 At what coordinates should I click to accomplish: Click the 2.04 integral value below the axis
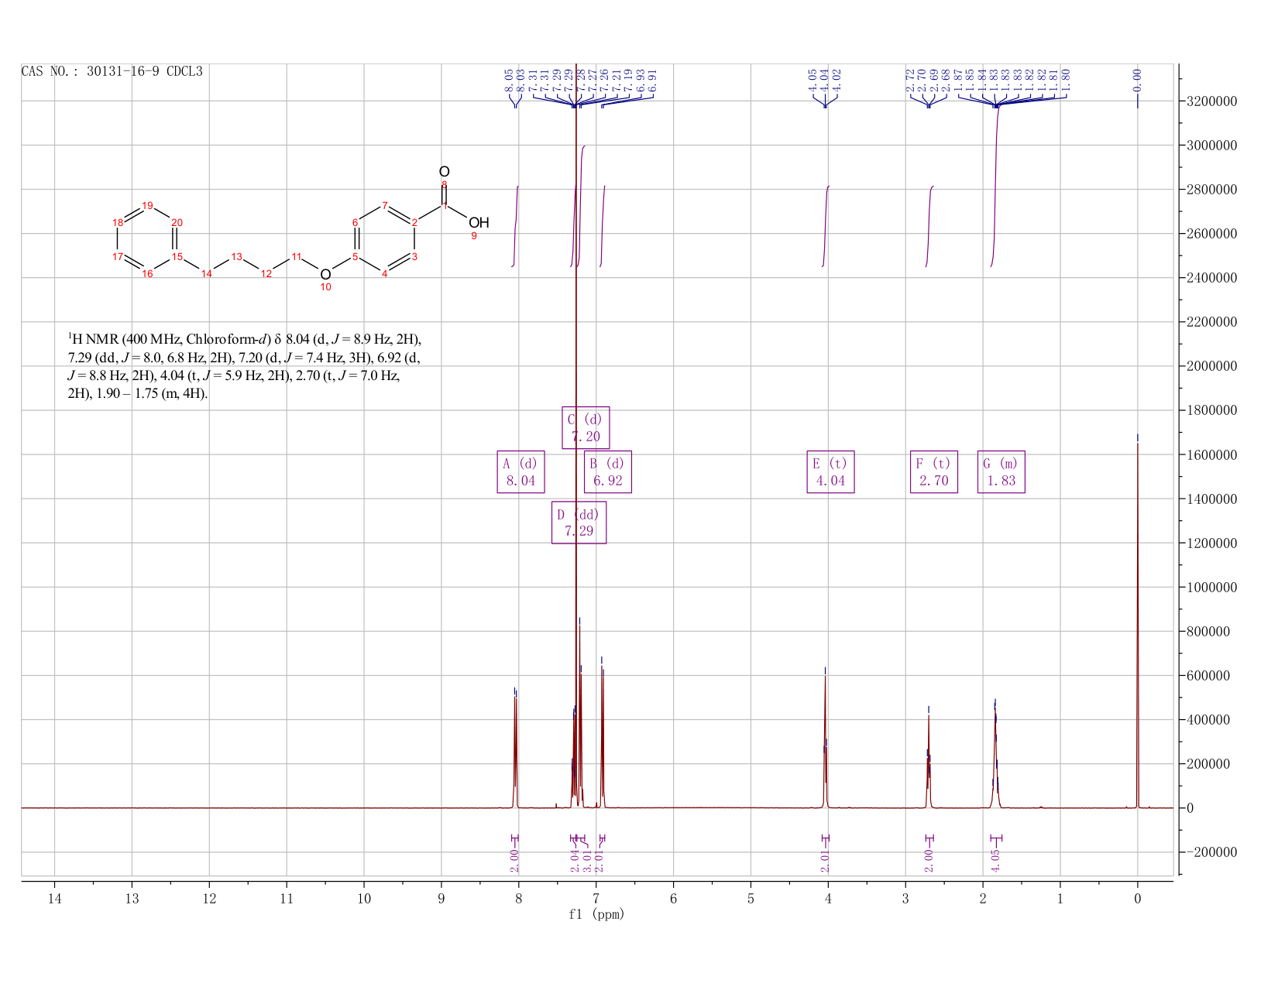pyautogui.click(x=575, y=861)
